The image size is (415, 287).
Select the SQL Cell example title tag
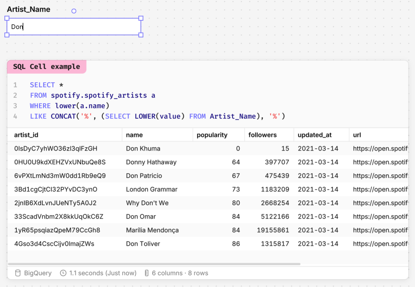pos(47,67)
